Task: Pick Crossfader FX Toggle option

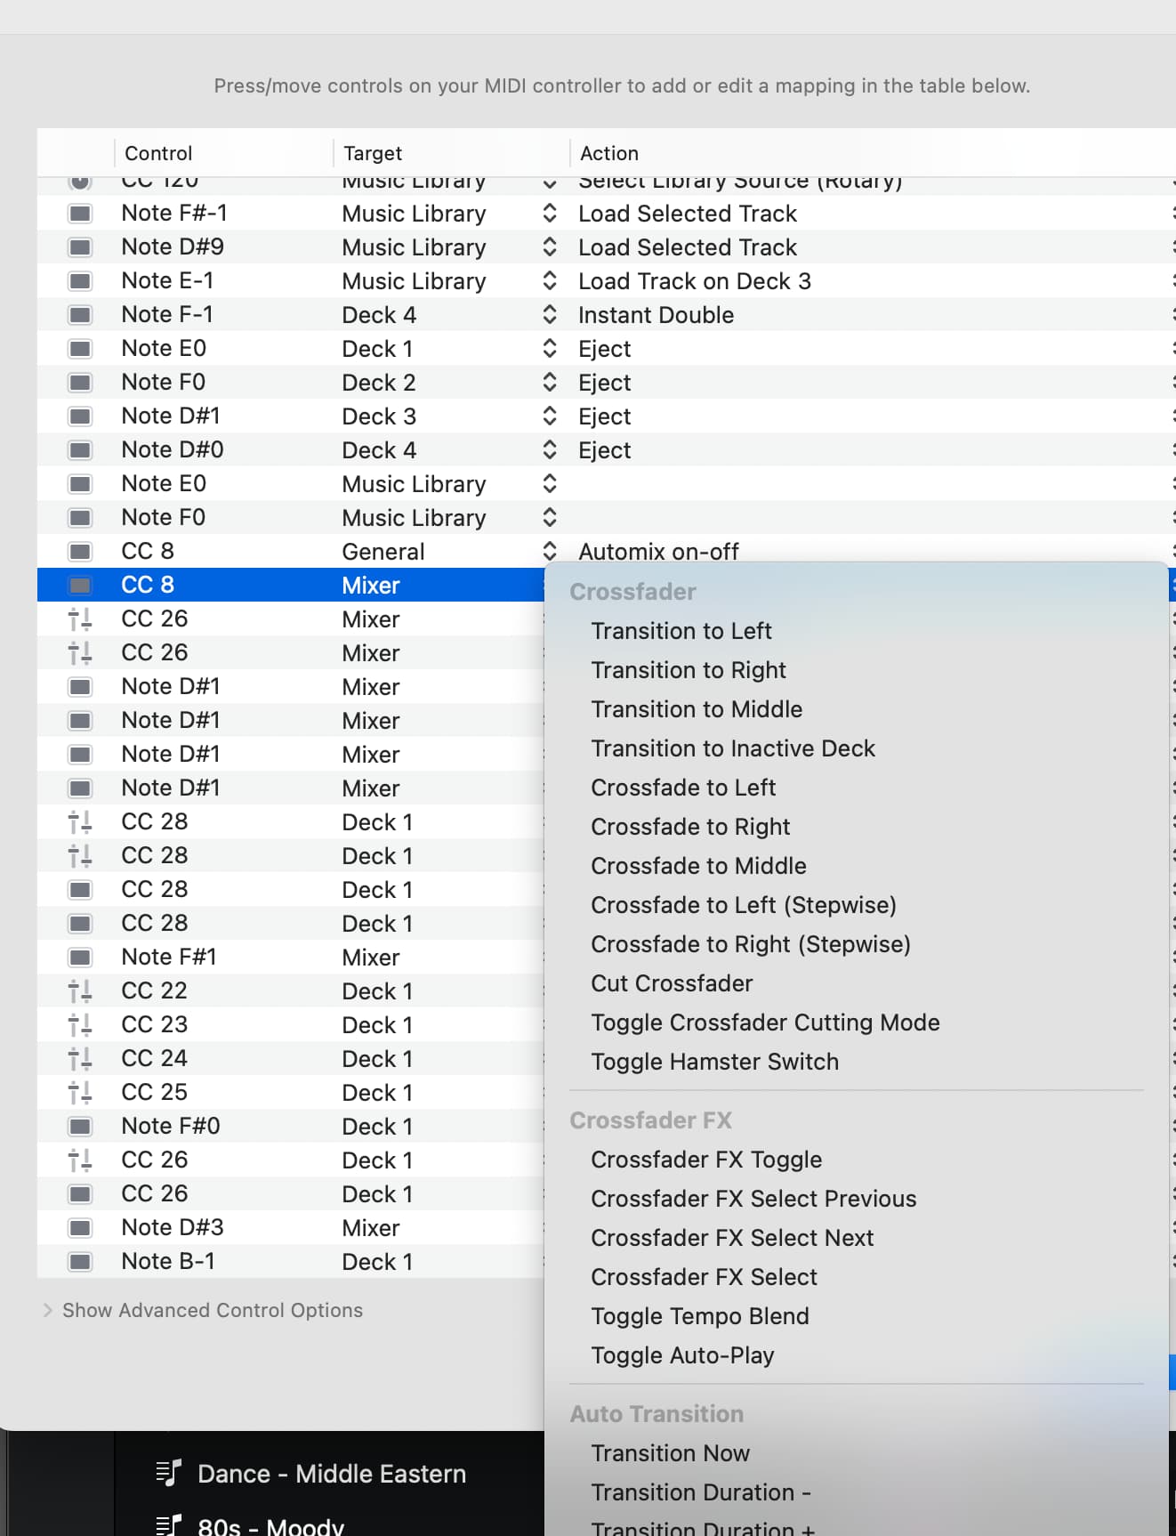Action: pos(705,1160)
